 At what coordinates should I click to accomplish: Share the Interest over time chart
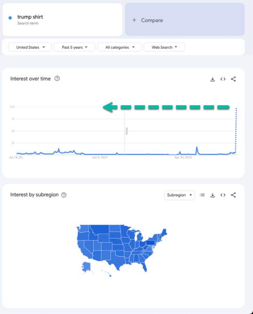click(x=233, y=79)
